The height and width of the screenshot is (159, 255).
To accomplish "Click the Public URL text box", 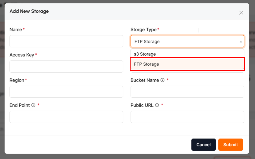I will coord(187,117).
